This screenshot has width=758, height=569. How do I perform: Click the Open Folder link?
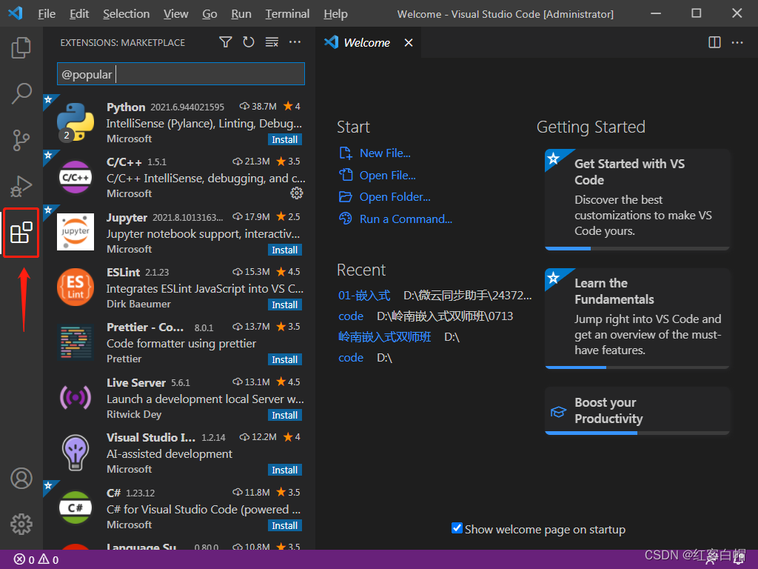point(395,197)
